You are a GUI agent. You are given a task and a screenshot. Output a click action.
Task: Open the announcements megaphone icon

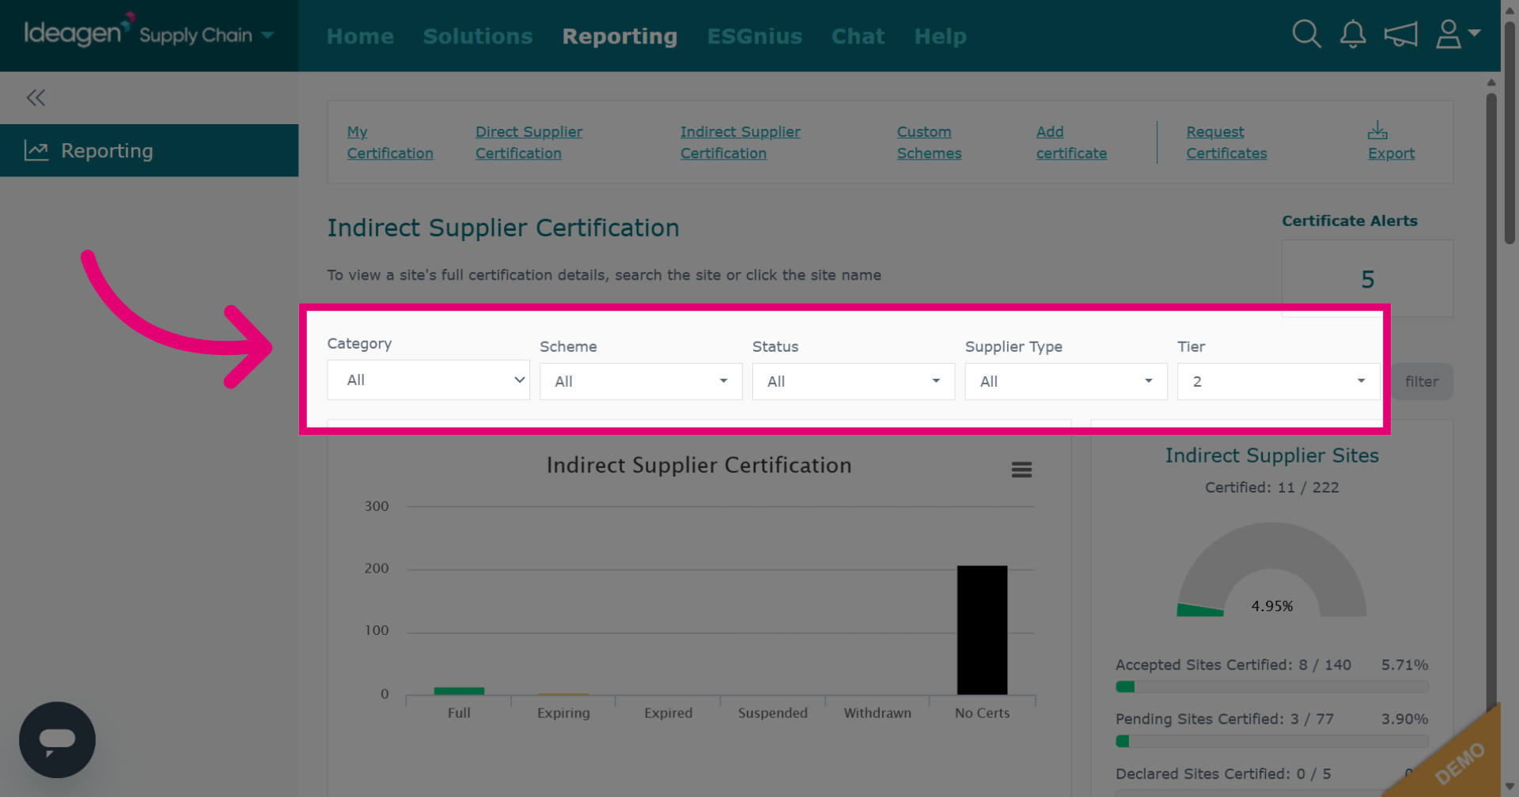[x=1400, y=34]
